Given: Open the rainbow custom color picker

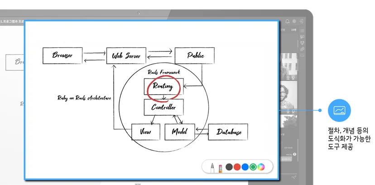Looking at the screenshot, I should pos(261,167).
